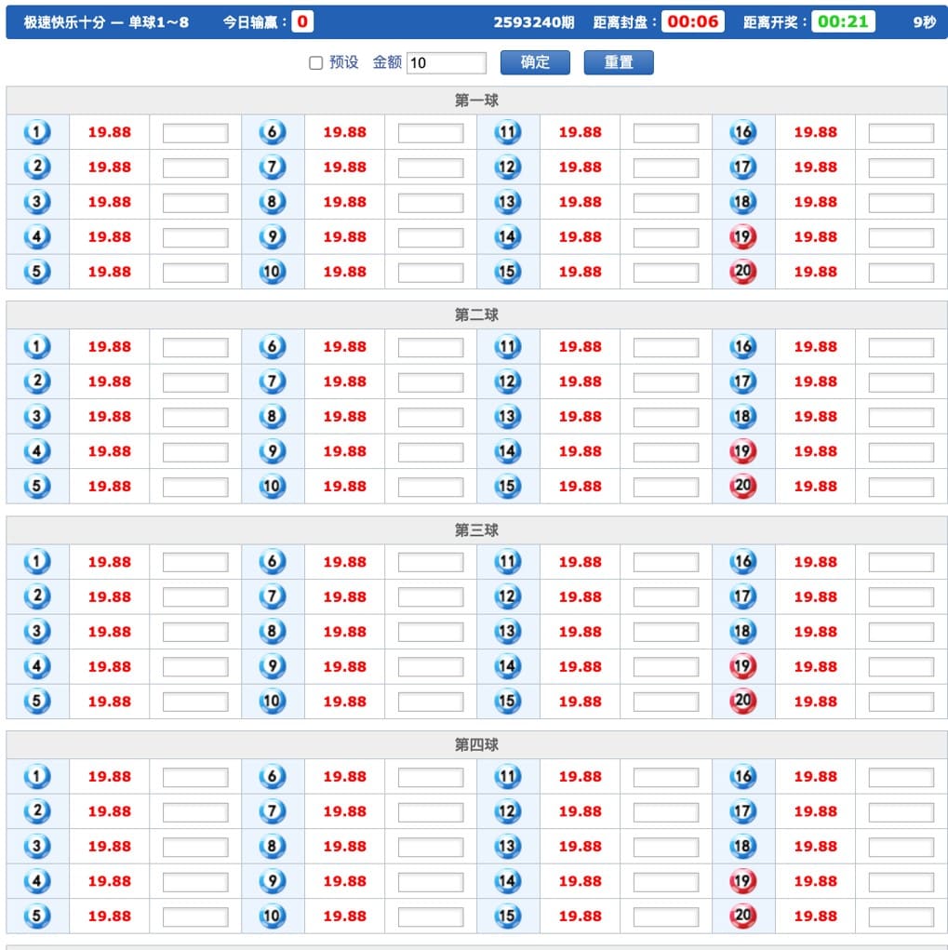Click the 2593240期 period number

click(534, 22)
